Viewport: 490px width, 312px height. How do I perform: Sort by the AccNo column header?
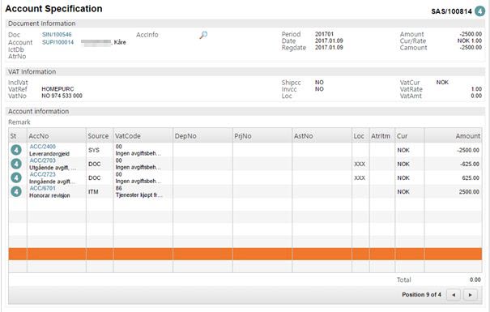click(57, 136)
